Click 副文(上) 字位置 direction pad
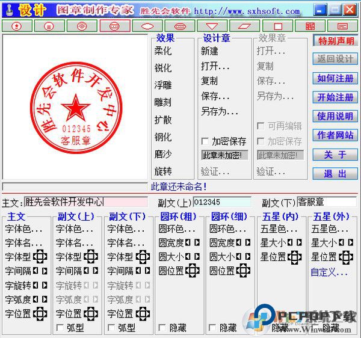Viewport: 361px width, 338px height. [x=91, y=313]
